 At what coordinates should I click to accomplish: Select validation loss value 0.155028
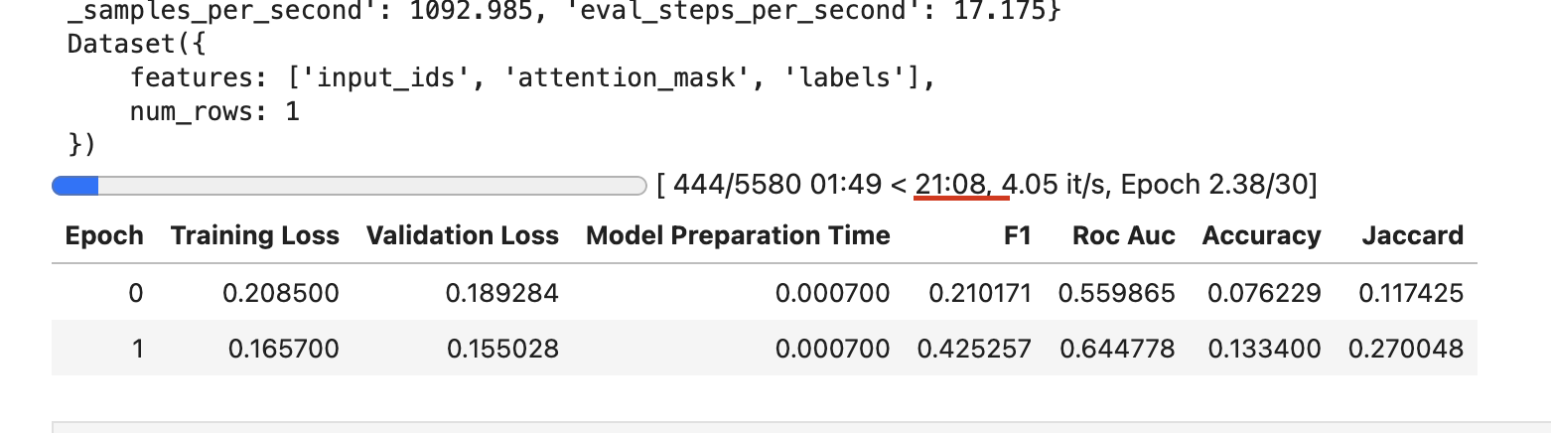pos(503,349)
